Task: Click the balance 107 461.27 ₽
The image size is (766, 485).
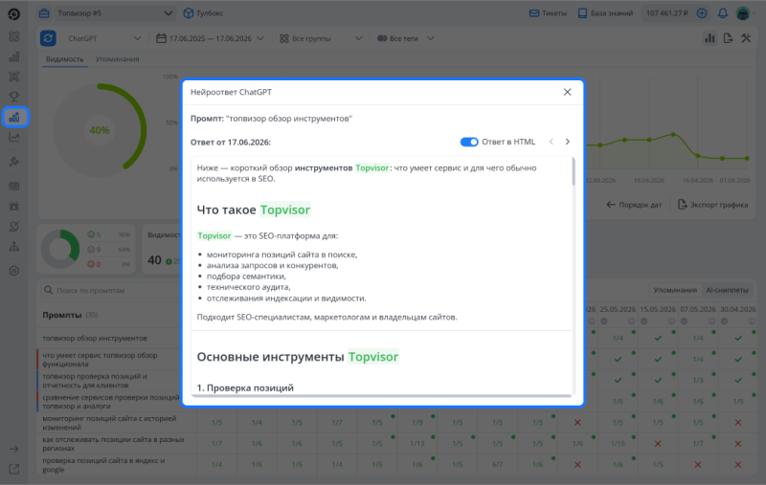Action: [x=666, y=13]
